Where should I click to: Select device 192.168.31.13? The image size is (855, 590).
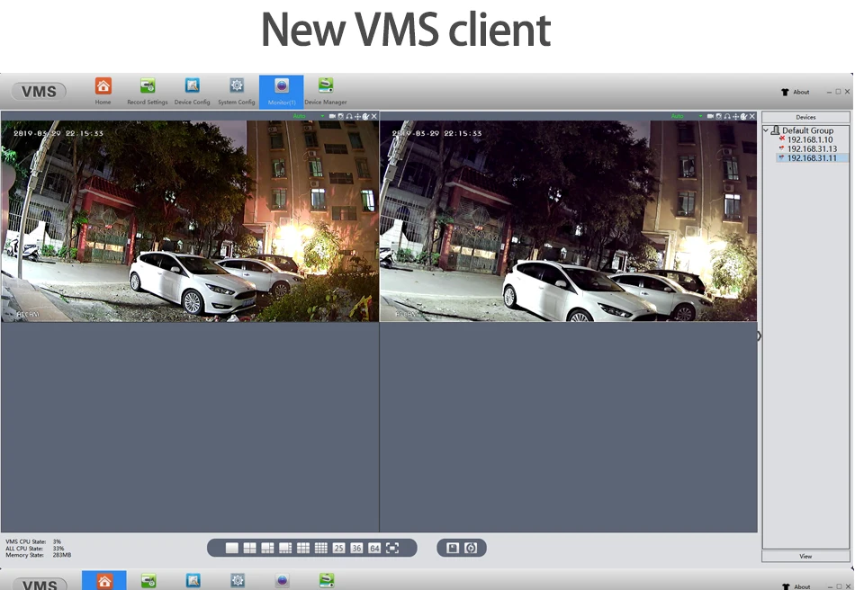pos(812,148)
